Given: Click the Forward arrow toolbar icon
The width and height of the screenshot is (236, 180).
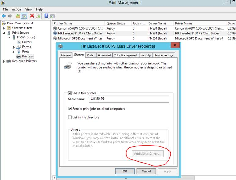Looking at the screenshot, I should click(10, 16).
